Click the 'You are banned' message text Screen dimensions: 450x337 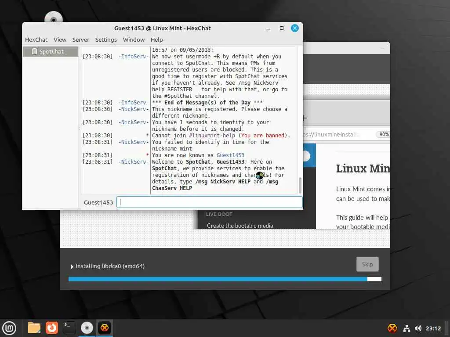[x=262, y=135]
